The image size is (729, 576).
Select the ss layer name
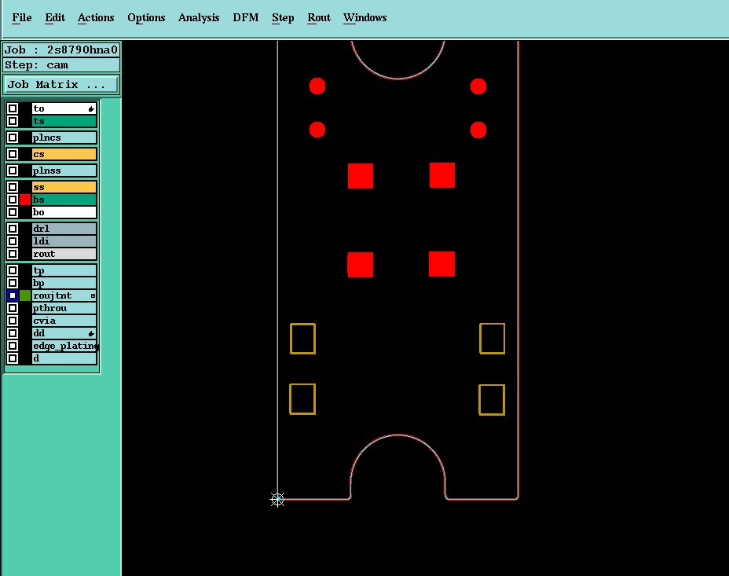click(x=64, y=187)
